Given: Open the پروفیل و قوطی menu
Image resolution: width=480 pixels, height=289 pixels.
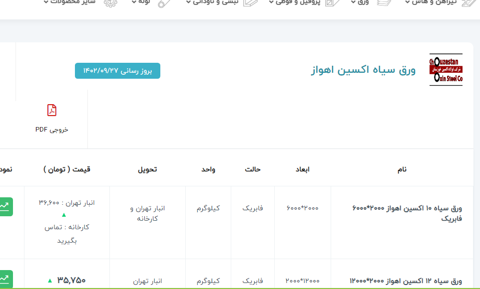Looking at the screenshot, I should click(x=294, y=2).
